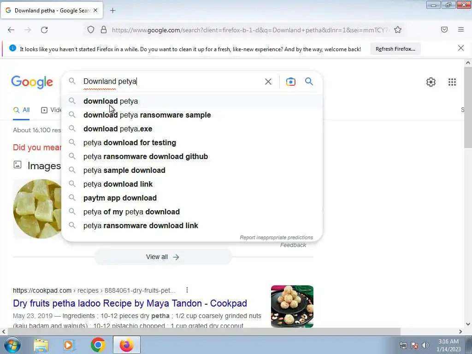The height and width of the screenshot is (354, 472).
Task: View site security lock info
Action: pos(104,30)
